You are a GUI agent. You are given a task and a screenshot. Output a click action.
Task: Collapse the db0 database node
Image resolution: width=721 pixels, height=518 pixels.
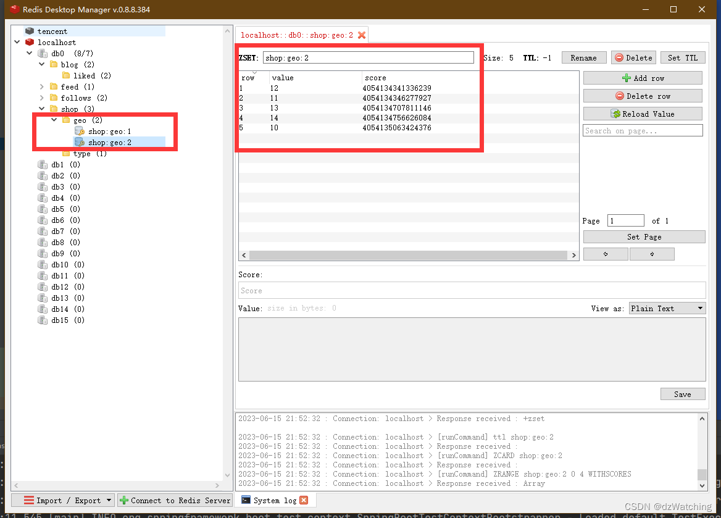pos(30,53)
